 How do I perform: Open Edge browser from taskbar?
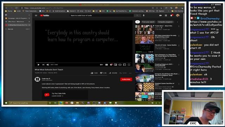(x=61, y=103)
